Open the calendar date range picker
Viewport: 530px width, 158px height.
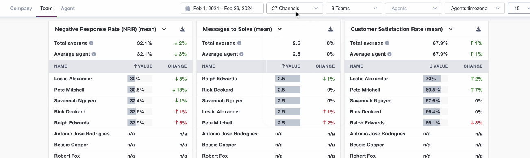[222, 8]
